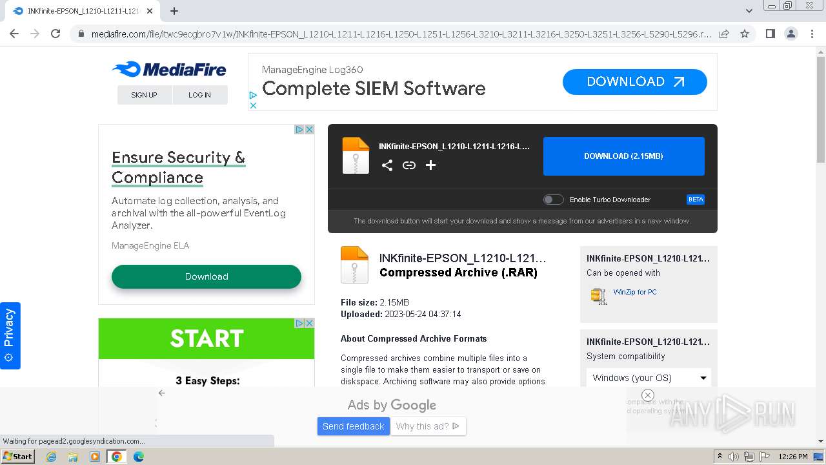Screen dimensions: 826x465
Task: Click the volume icon in system tray
Action: (733, 457)
